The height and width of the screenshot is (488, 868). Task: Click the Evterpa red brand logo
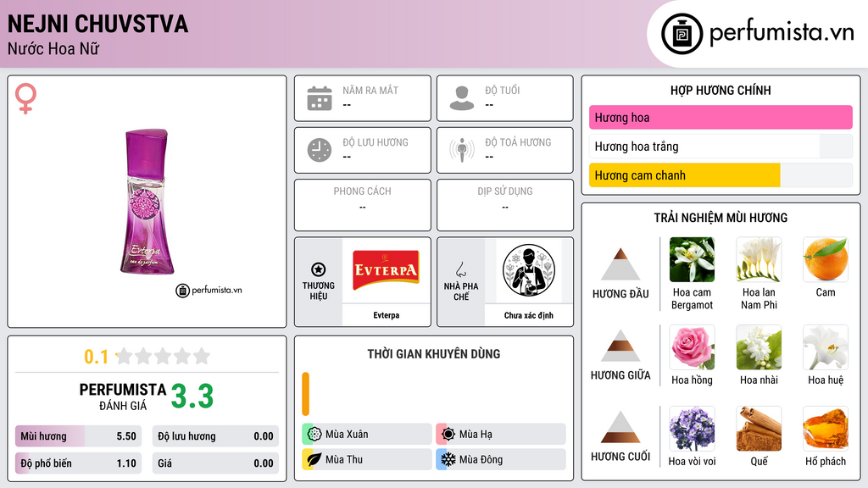[387, 270]
